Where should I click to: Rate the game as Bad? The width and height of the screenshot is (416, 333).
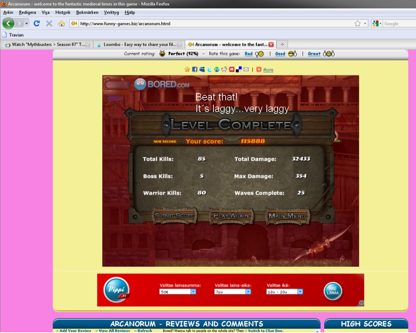pos(248,54)
